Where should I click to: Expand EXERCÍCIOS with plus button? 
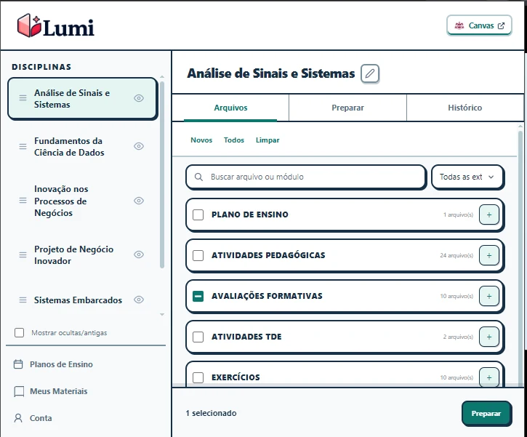coord(489,377)
